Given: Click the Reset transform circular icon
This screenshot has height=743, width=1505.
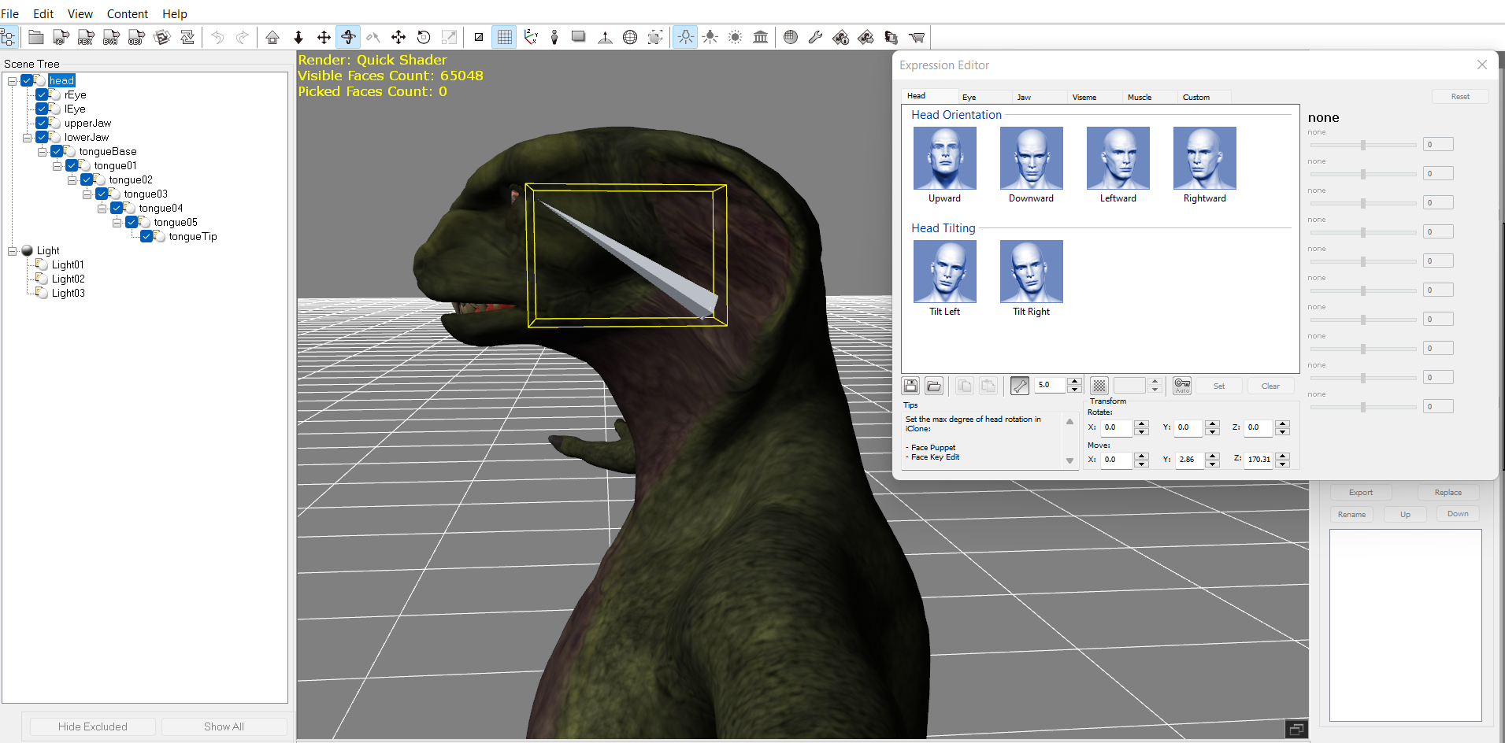Looking at the screenshot, I should pos(424,37).
